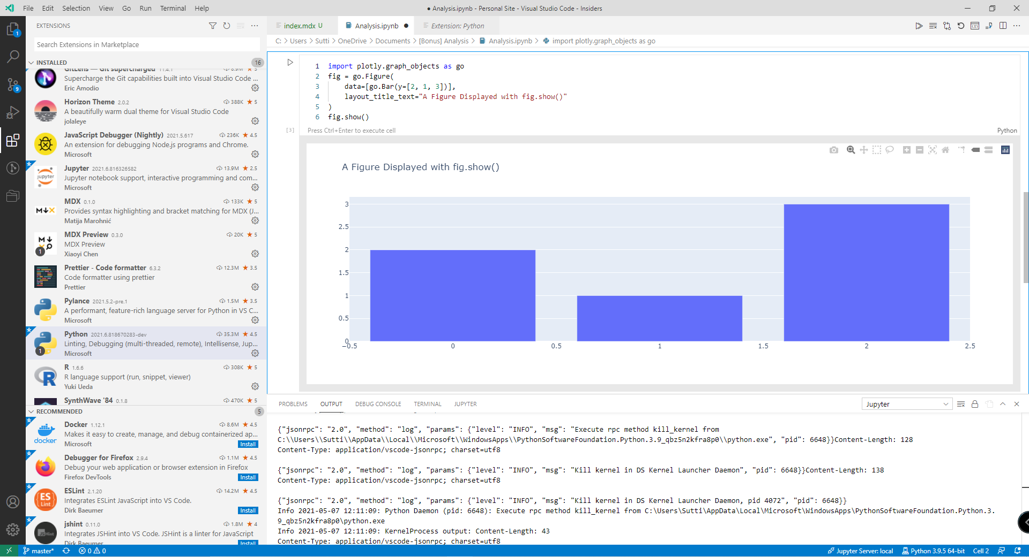Screen dimensions: 1029x557
Task: Reset plot axes with the home icon
Action: coord(945,150)
